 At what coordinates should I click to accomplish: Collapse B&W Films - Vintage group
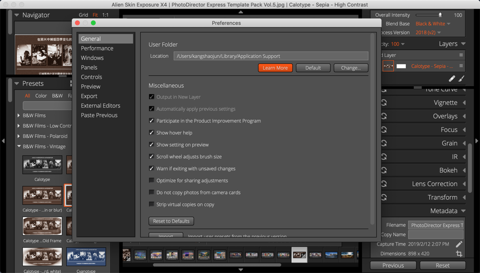pyautogui.click(x=19, y=146)
